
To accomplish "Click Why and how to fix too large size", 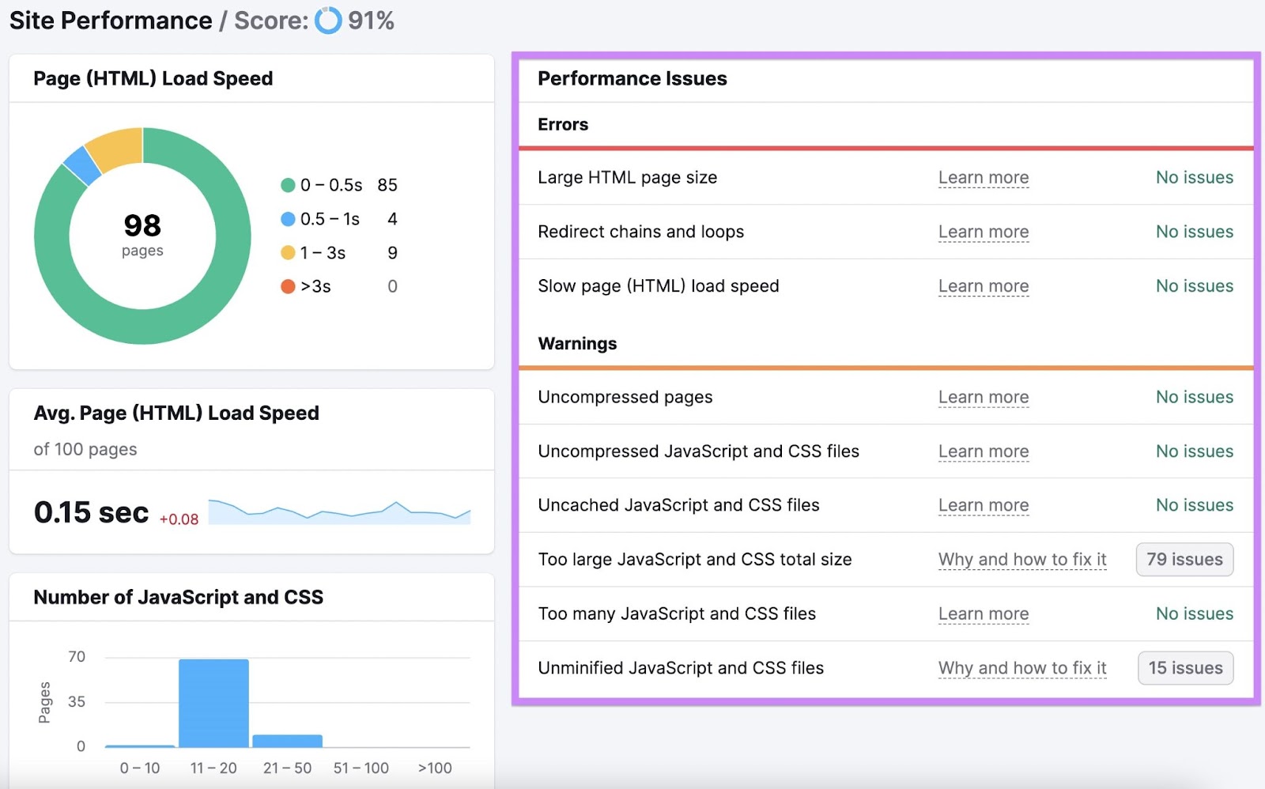I will [x=1021, y=560].
